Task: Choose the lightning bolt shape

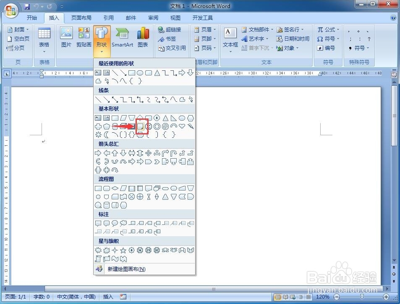Action: (190, 126)
